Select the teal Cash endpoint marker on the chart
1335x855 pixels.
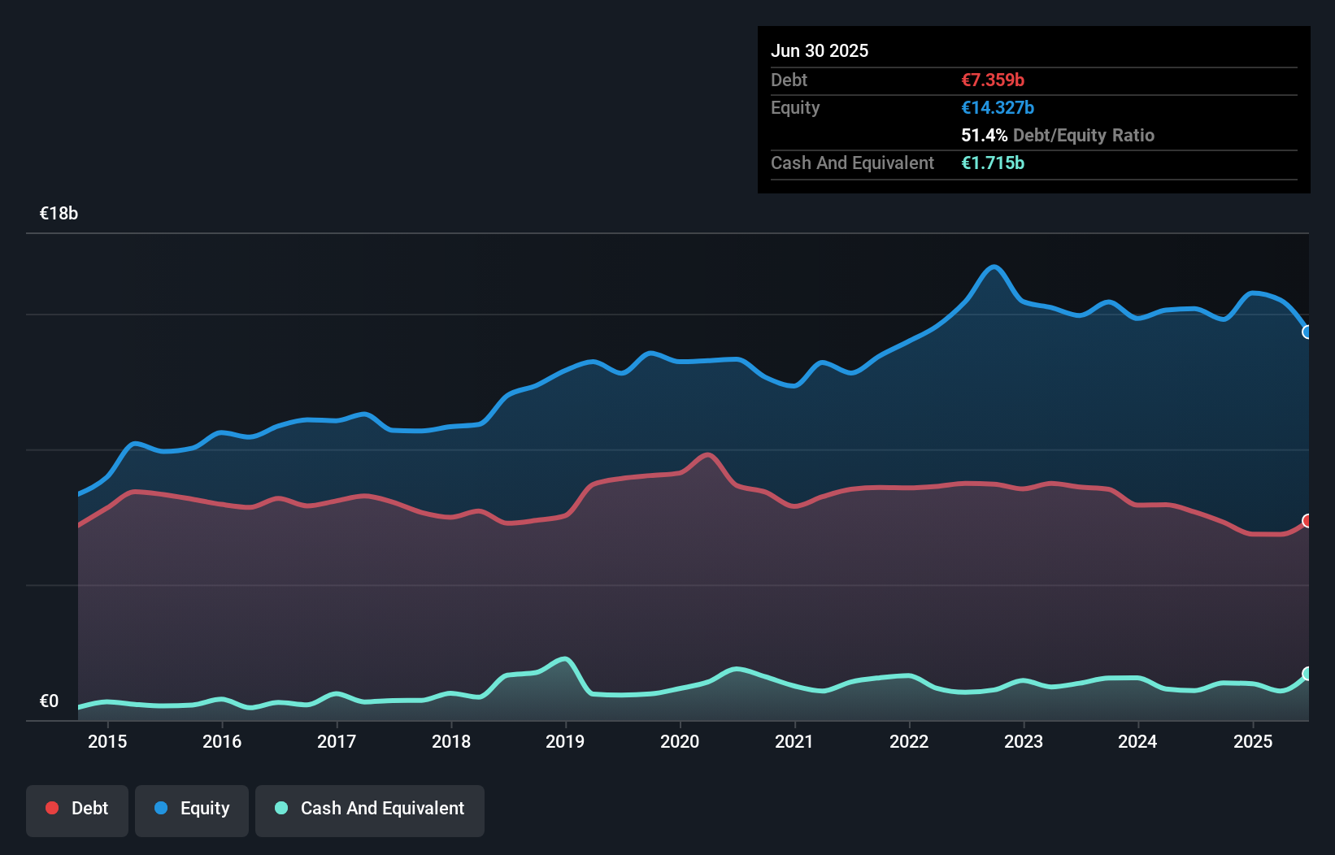pos(1307,673)
